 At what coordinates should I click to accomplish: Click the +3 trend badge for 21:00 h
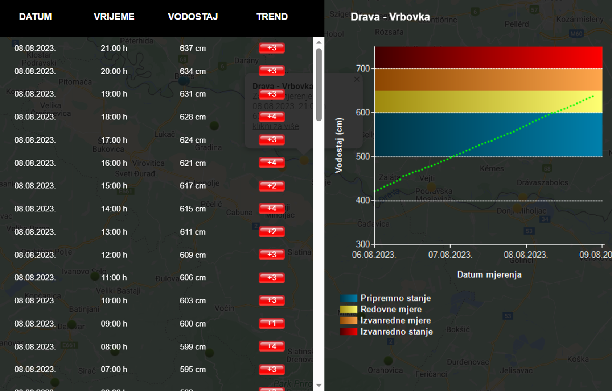coord(272,48)
